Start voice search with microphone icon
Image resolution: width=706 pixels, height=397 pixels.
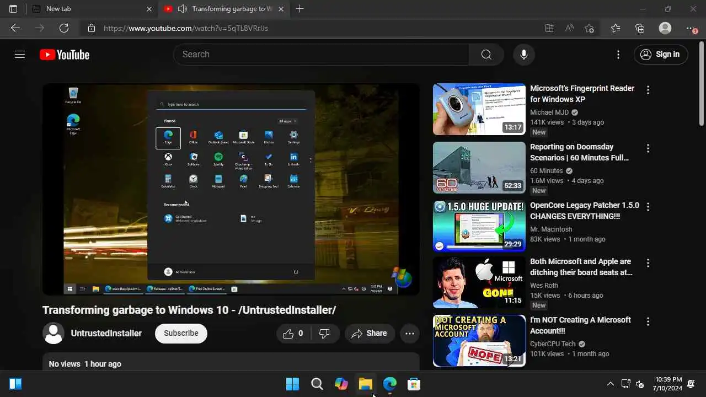point(524,55)
